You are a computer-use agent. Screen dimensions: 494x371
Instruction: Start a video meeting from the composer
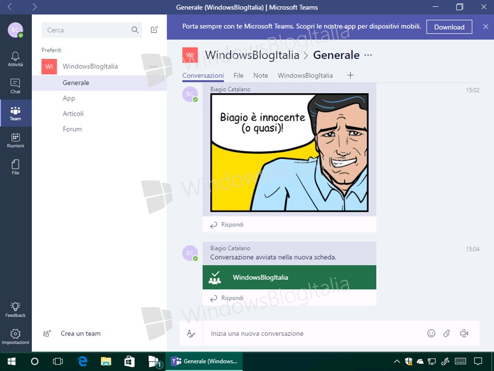[464, 333]
